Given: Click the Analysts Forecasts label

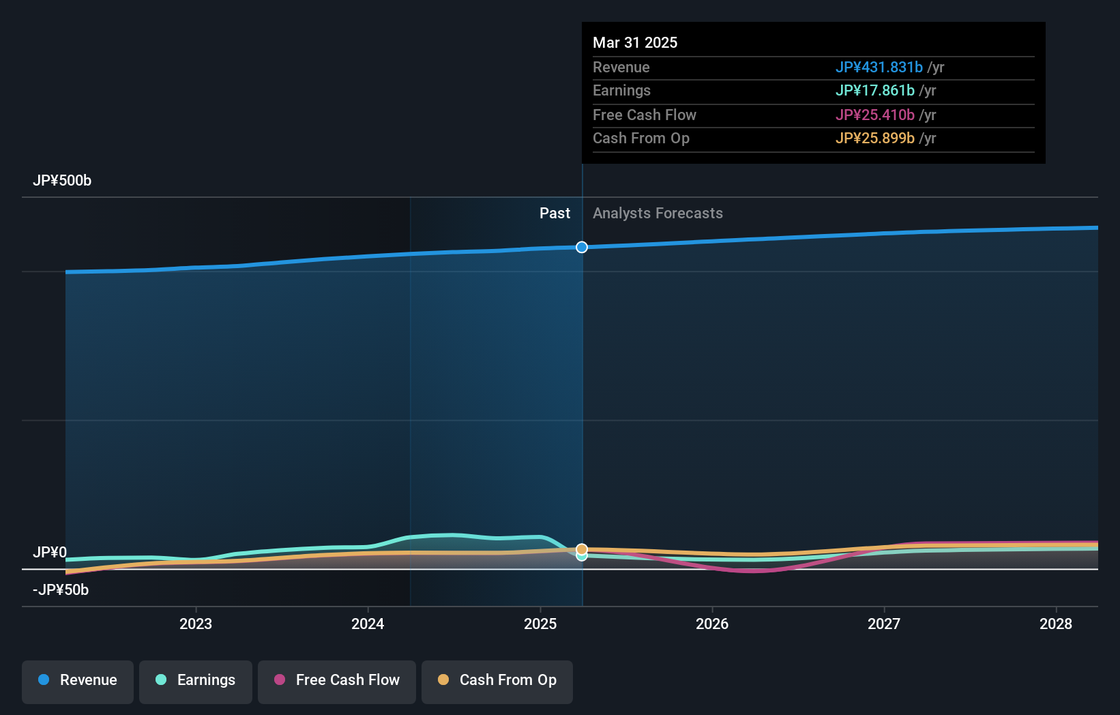Looking at the screenshot, I should click(x=658, y=214).
